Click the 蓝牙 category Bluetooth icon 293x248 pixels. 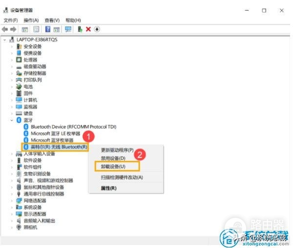pos(19,120)
